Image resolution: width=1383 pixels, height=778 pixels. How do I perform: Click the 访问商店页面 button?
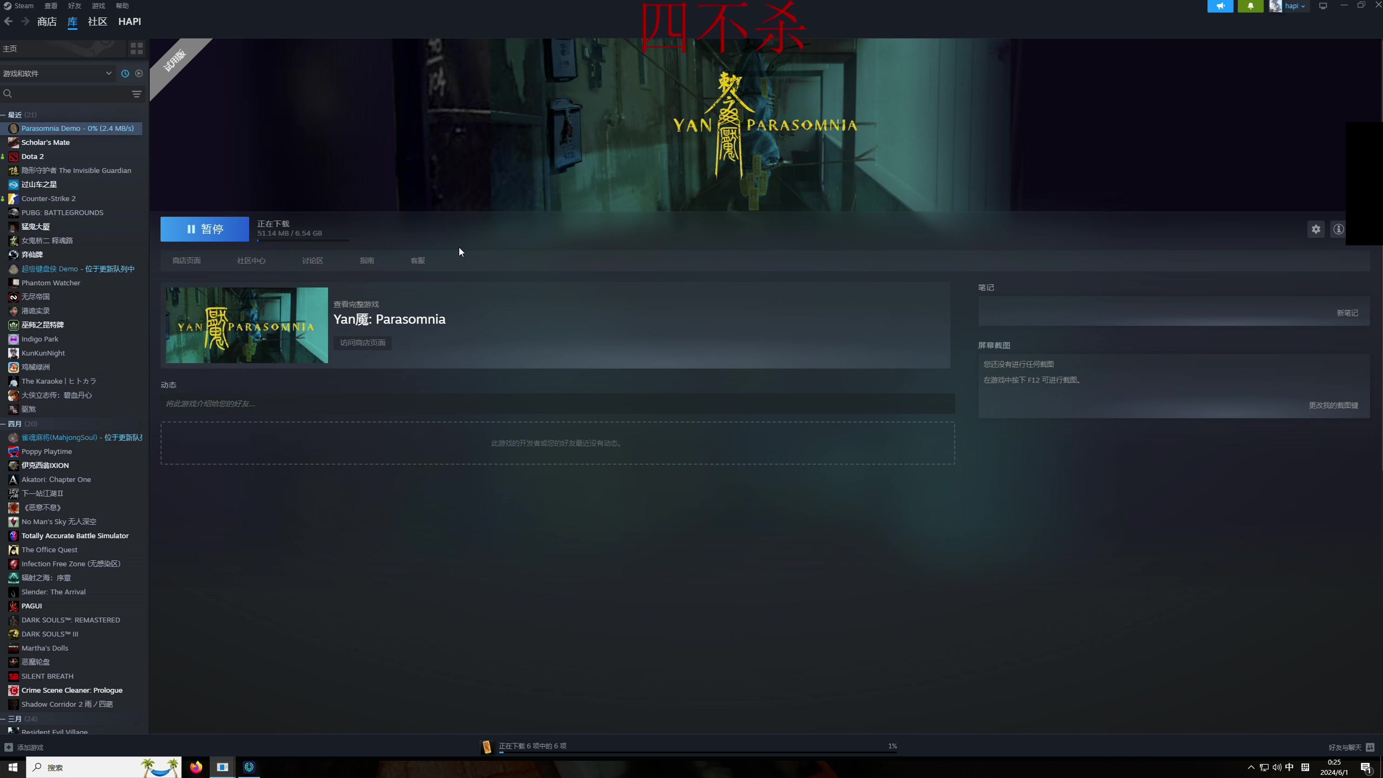[362, 343]
